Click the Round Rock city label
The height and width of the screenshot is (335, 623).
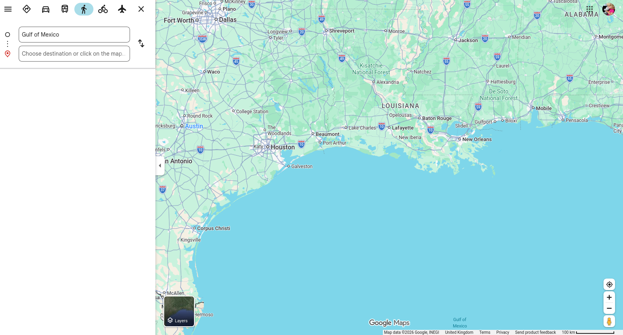pyautogui.click(x=200, y=116)
